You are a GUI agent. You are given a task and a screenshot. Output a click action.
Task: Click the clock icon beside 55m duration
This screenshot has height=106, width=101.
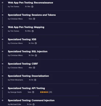[x=34, y=19]
